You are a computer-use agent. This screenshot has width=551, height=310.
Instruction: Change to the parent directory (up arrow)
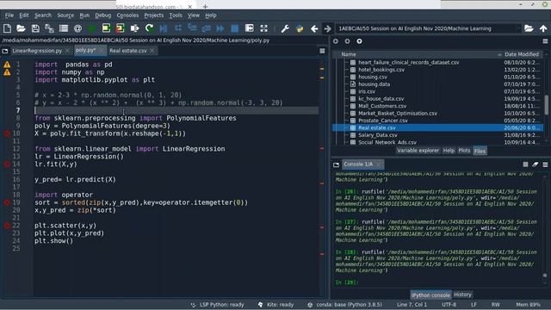[x=543, y=28]
